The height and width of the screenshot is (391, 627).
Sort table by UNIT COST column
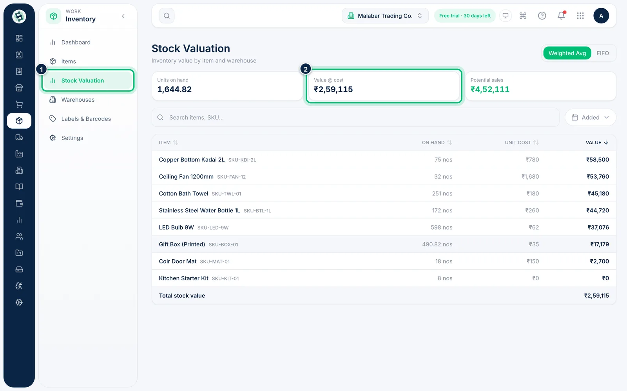click(522, 143)
